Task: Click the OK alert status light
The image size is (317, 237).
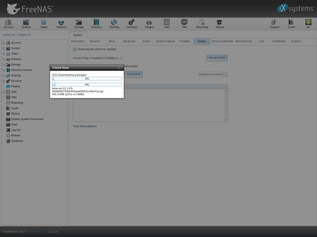Action: click(x=308, y=24)
